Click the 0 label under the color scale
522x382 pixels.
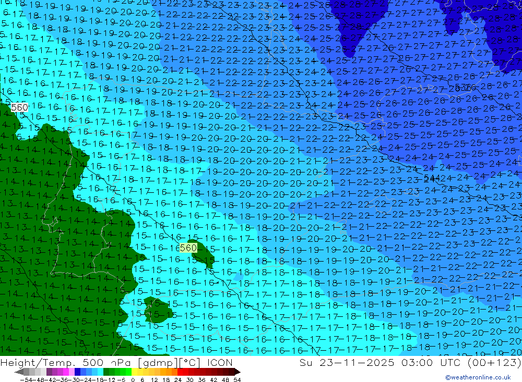pos(133,380)
